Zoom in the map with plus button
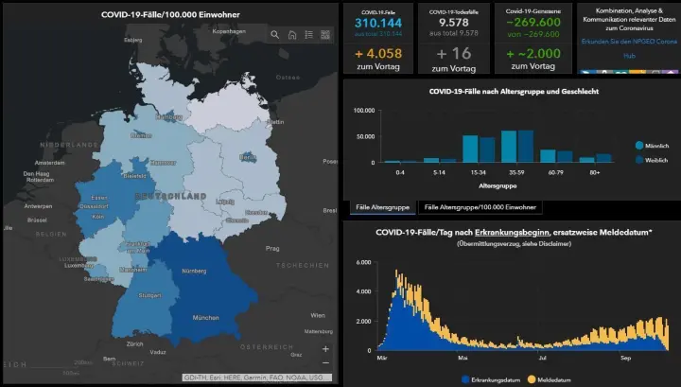Viewport: 681px width, 387px height. click(x=326, y=349)
